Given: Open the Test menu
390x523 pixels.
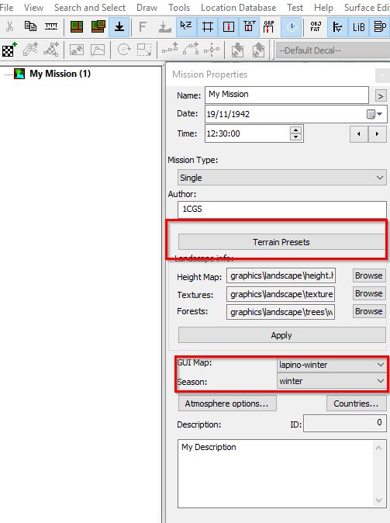Looking at the screenshot, I should pyautogui.click(x=295, y=7).
